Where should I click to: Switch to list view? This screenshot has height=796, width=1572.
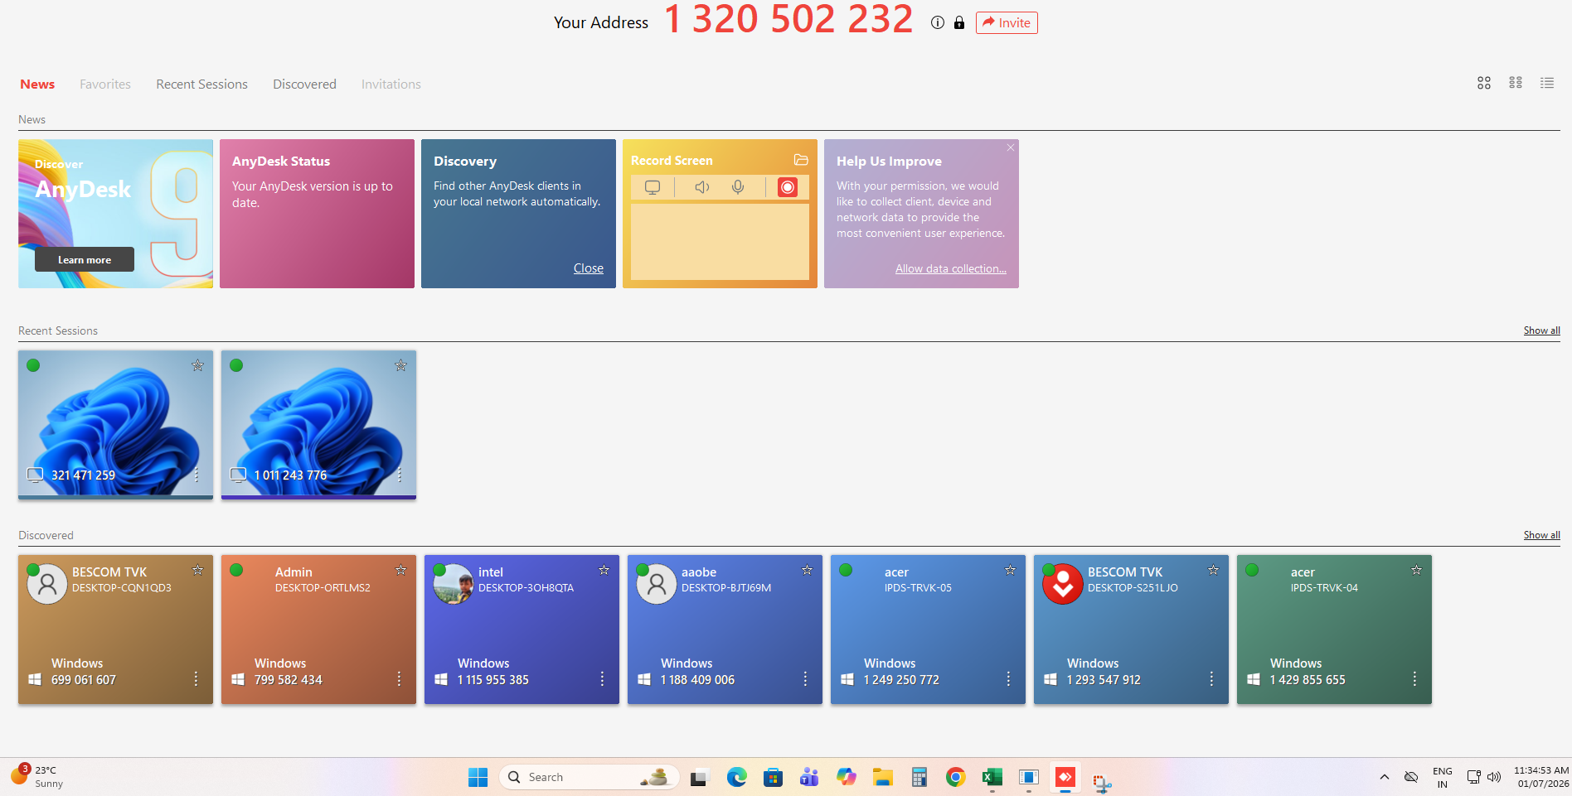(1547, 83)
